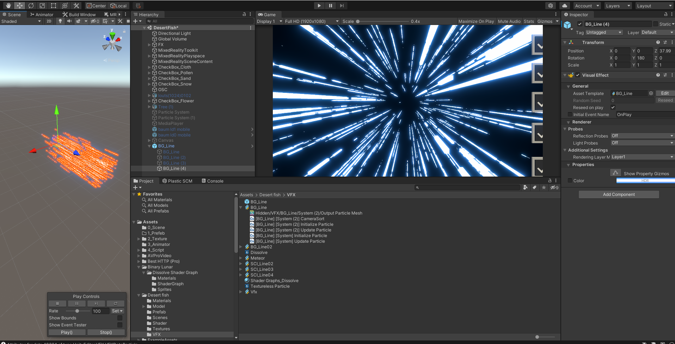Screen dimensions: 675x344
Task: Select the Rotate tool
Action: click(31, 5)
